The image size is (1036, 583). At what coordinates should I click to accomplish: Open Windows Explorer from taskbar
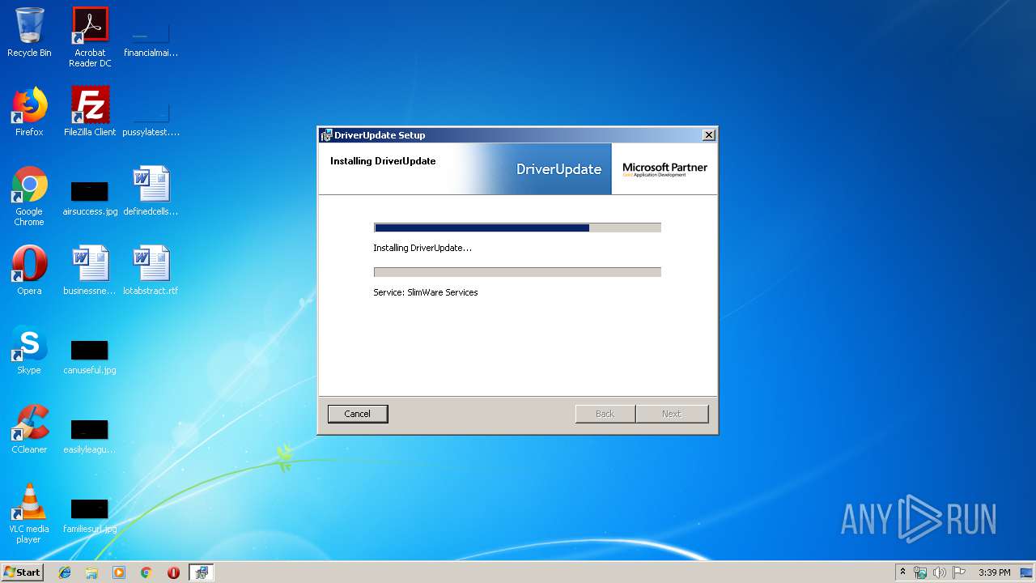click(91, 572)
